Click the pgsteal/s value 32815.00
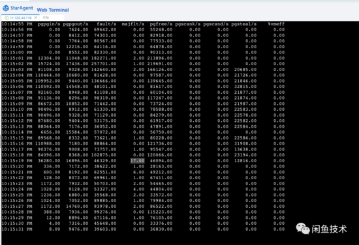 [245, 87]
